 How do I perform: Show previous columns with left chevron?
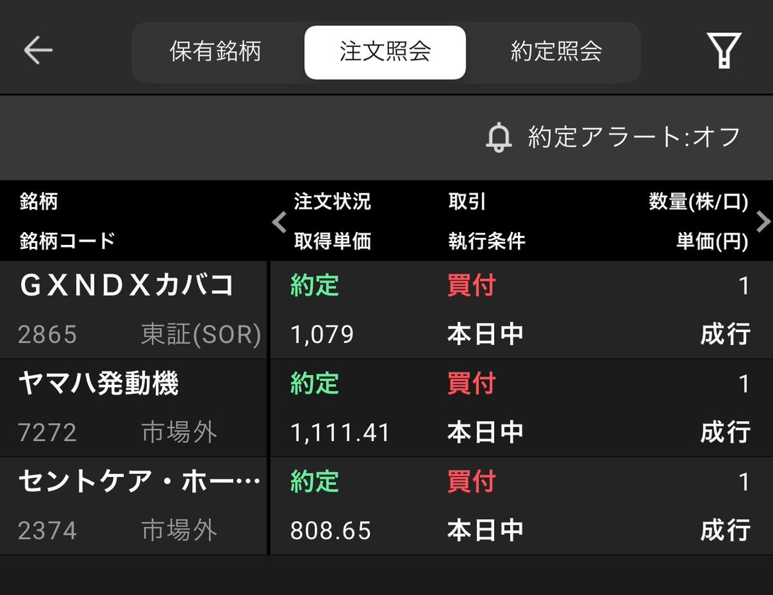click(x=279, y=222)
